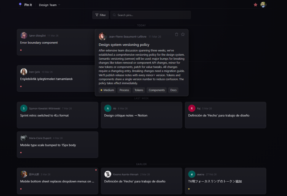The height and width of the screenshot is (196, 287).
Task: Click the red star icon in the top bar
Action: (x=255, y=5)
